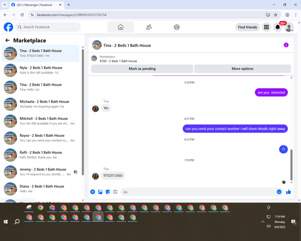Click the GIF icon
This screenshot has height=241, width=301.
(115, 192)
